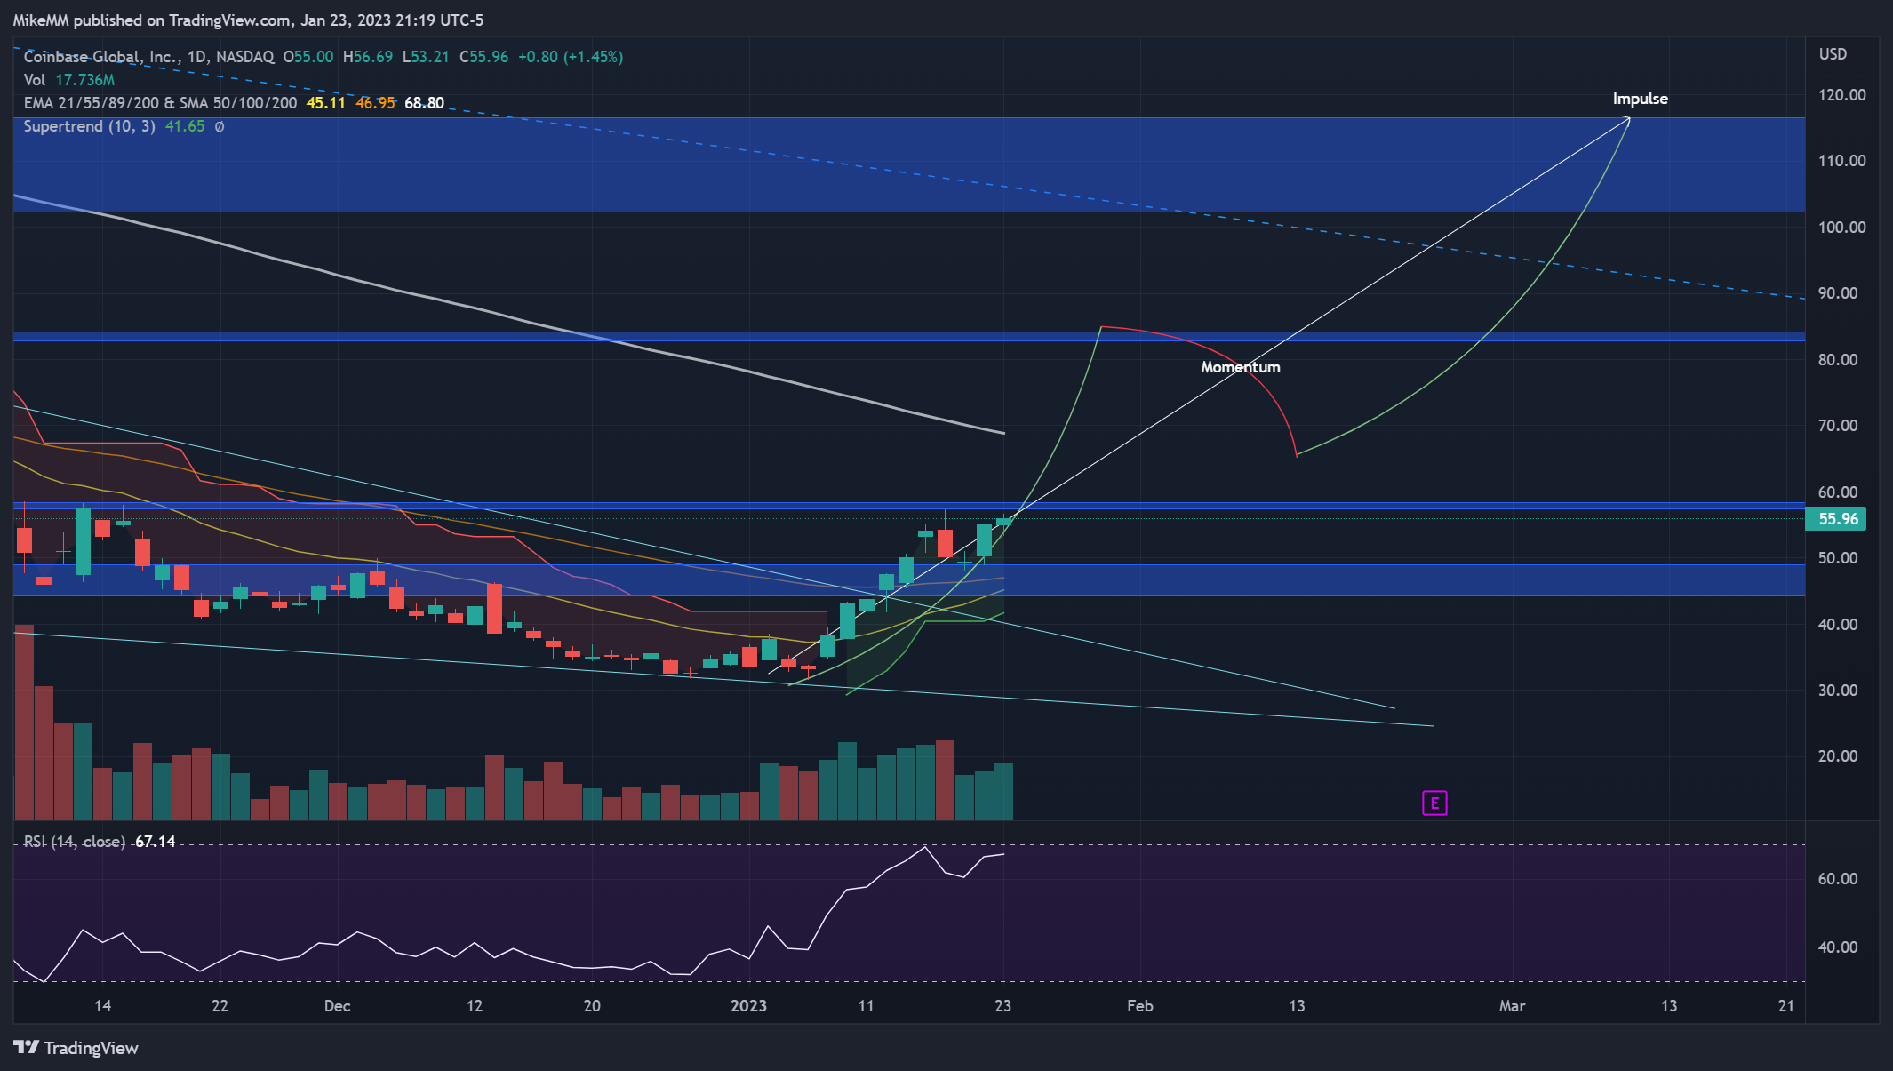
Task: Click the EMA value 46.95 in legend
Action: [375, 103]
